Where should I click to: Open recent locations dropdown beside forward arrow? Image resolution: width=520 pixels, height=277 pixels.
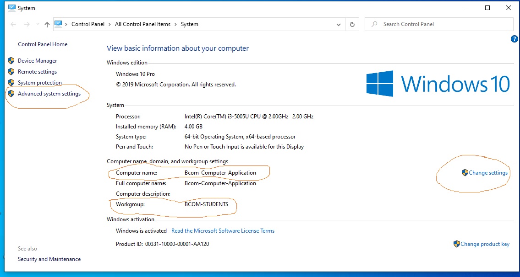click(x=38, y=24)
